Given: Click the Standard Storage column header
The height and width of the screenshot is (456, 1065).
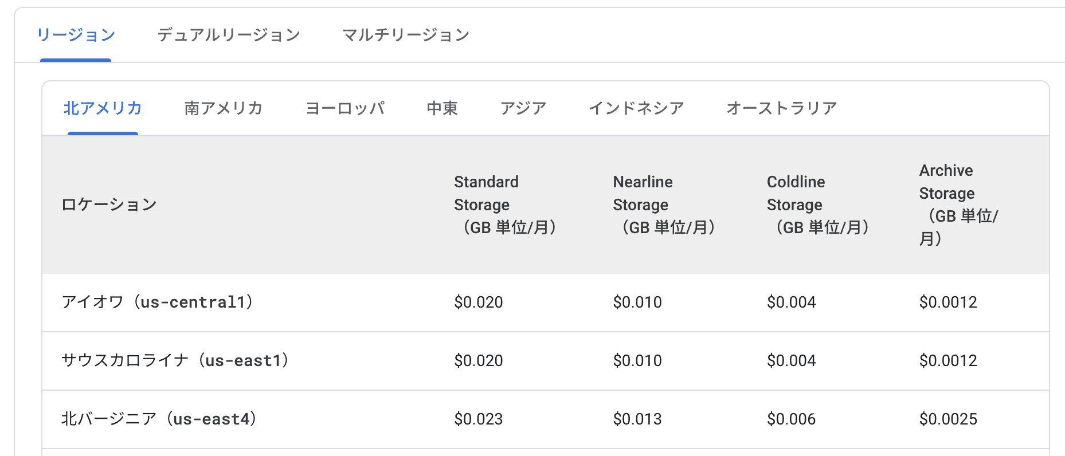Looking at the screenshot, I should [x=506, y=205].
